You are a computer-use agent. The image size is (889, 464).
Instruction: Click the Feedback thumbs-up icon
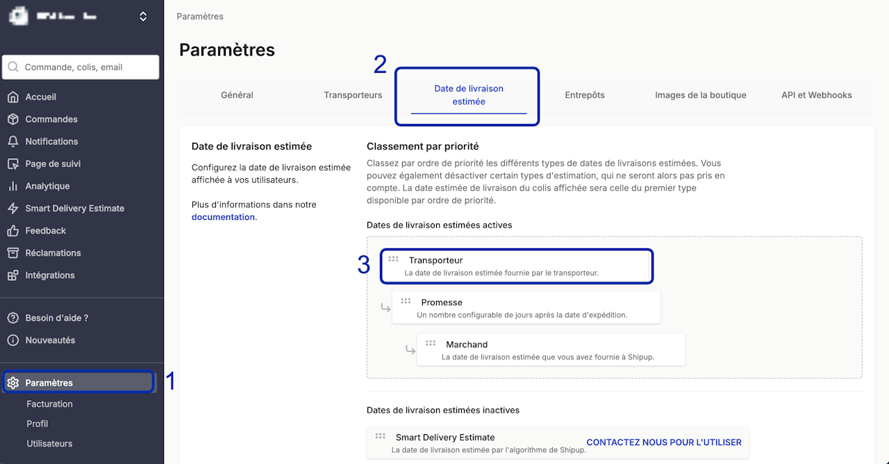pyautogui.click(x=13, y=231)
